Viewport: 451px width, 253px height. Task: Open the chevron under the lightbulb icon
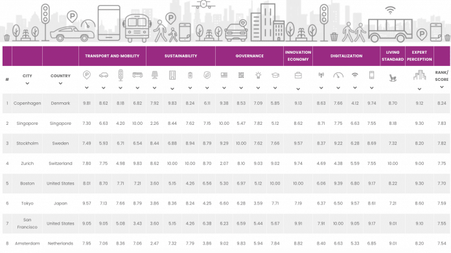tap(258, 88)
